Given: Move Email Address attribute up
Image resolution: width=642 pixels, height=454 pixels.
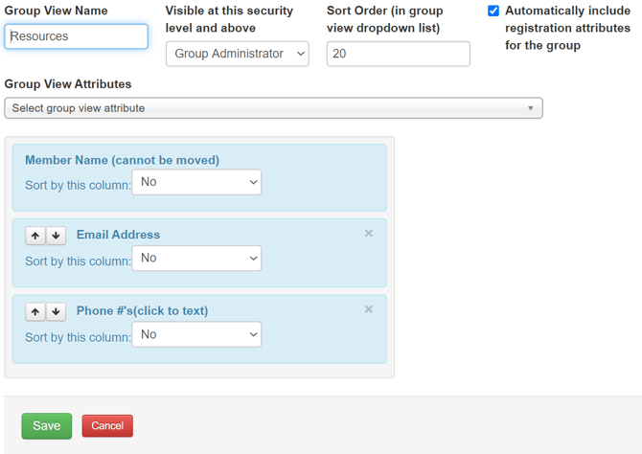Looking at the screenshot, I should [x=35, y=236].
